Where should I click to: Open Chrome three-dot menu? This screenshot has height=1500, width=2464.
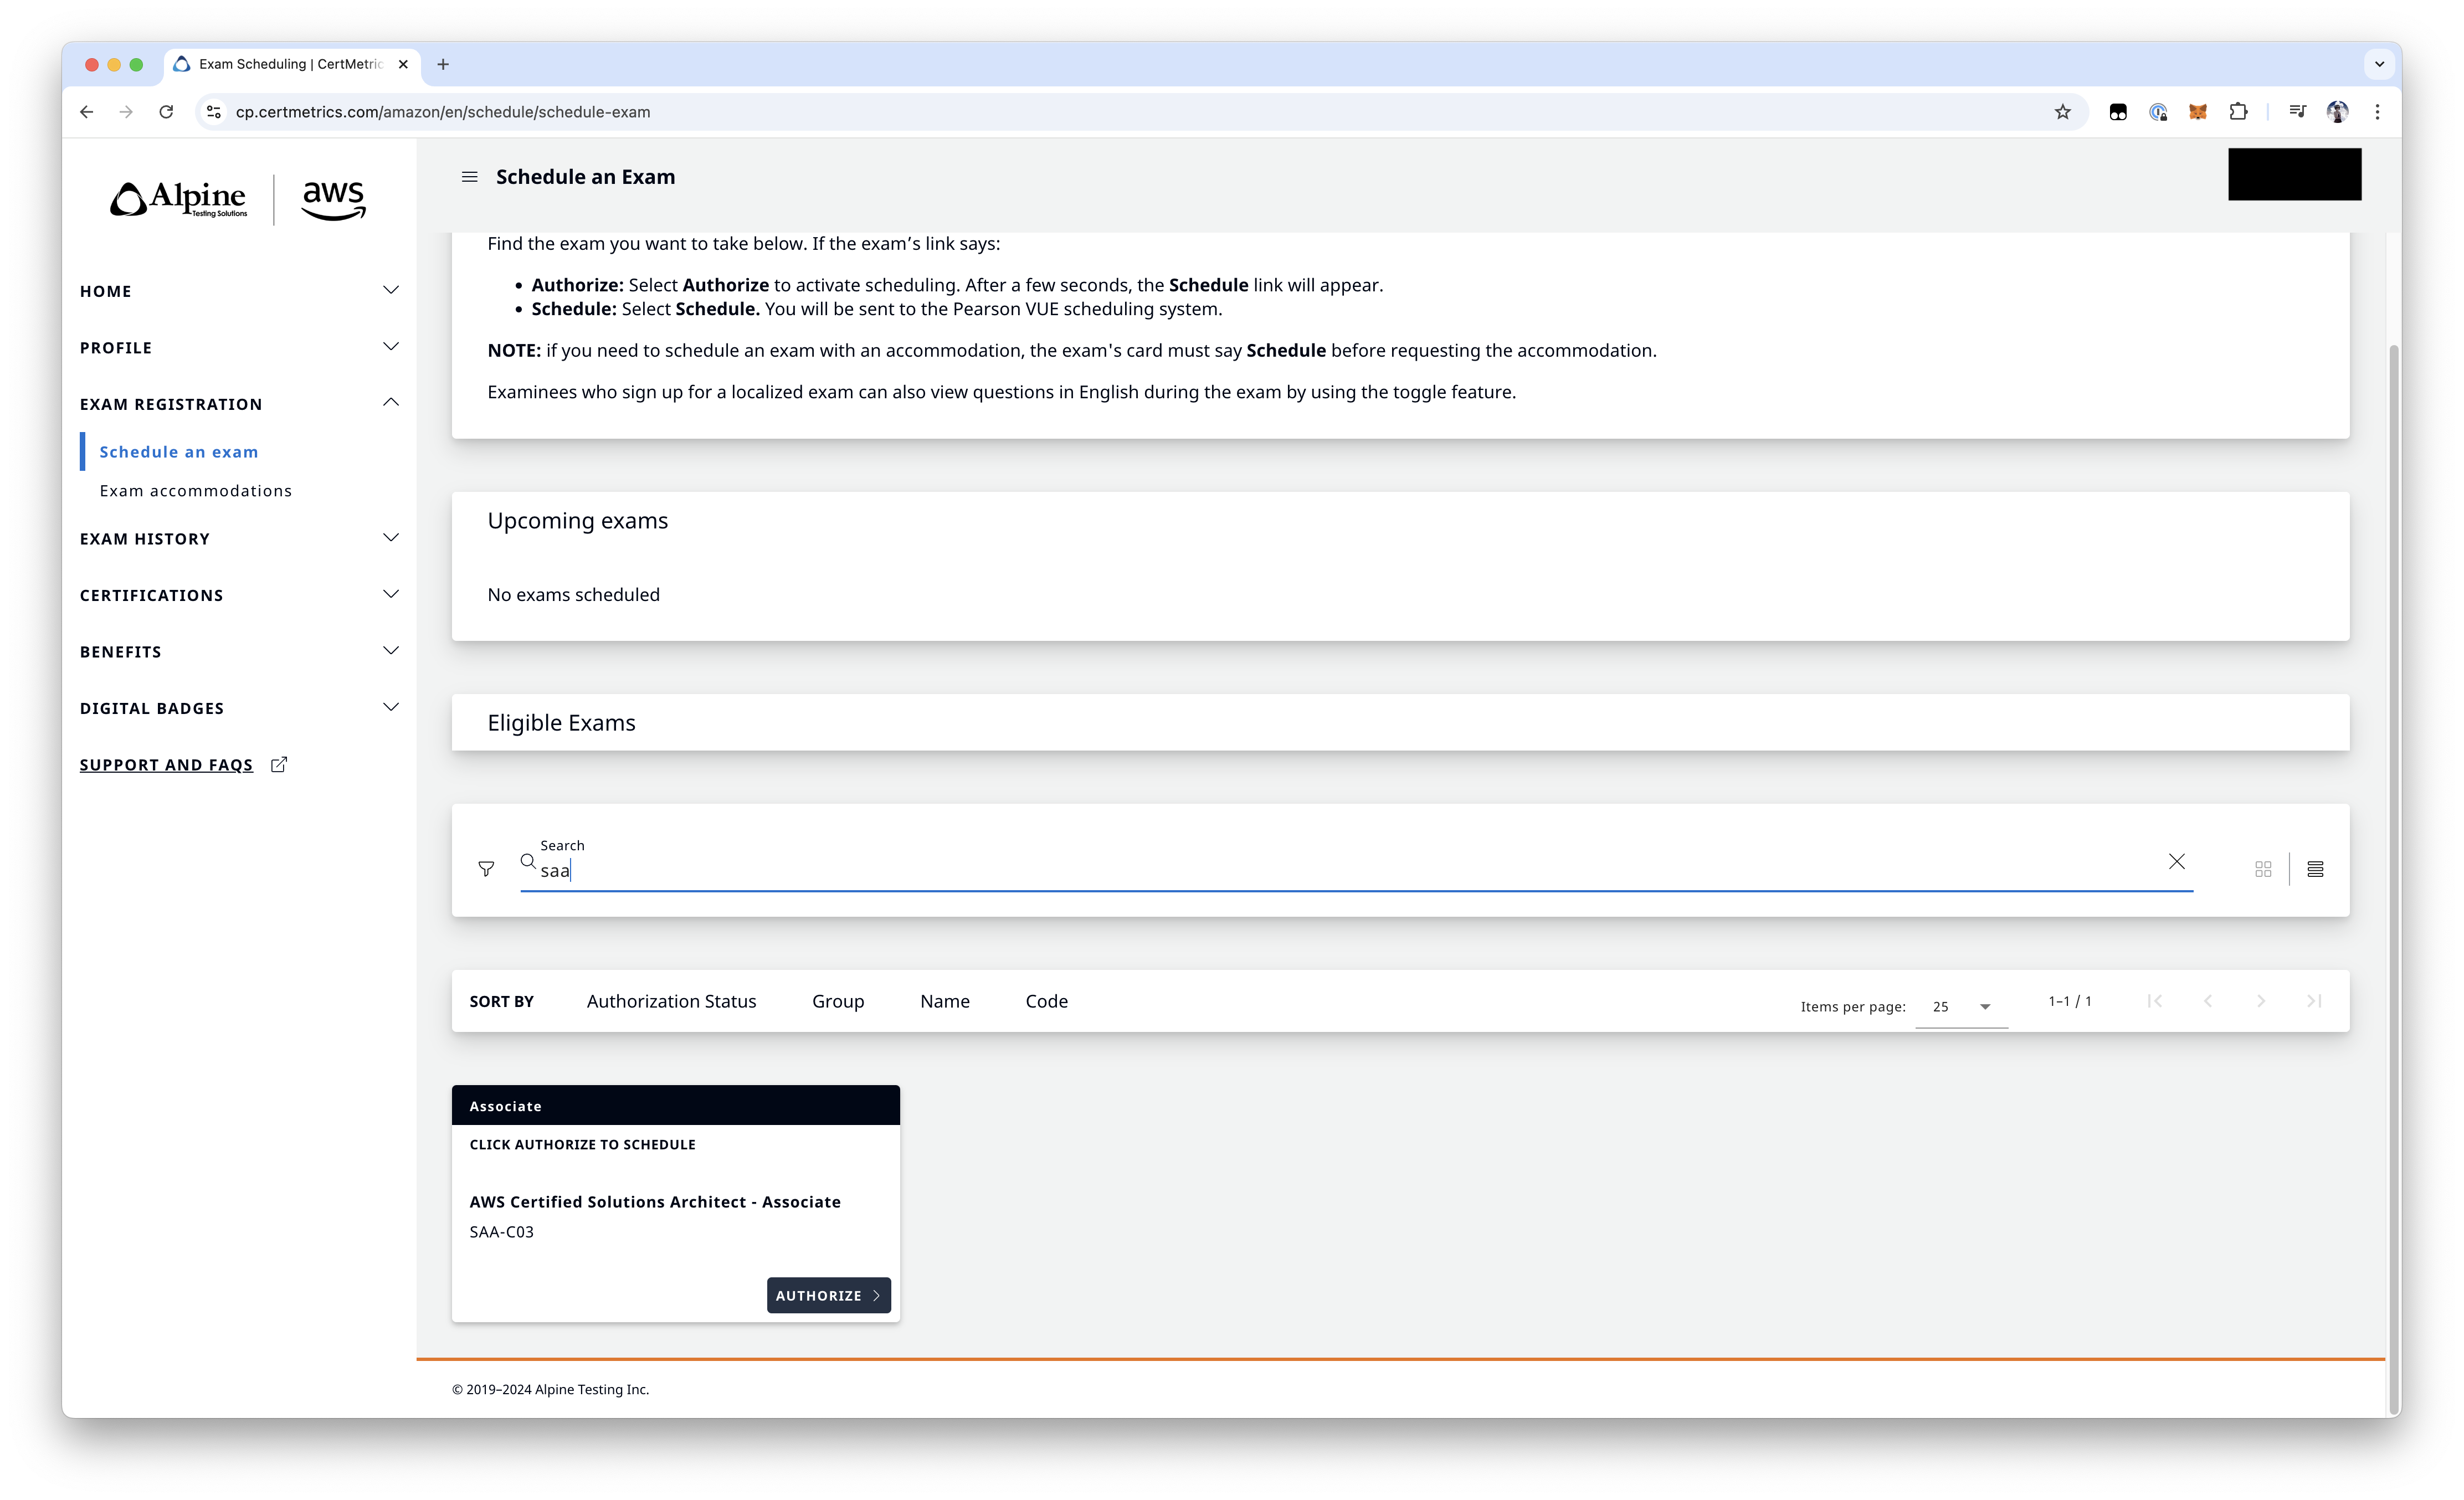[2377, 112]
